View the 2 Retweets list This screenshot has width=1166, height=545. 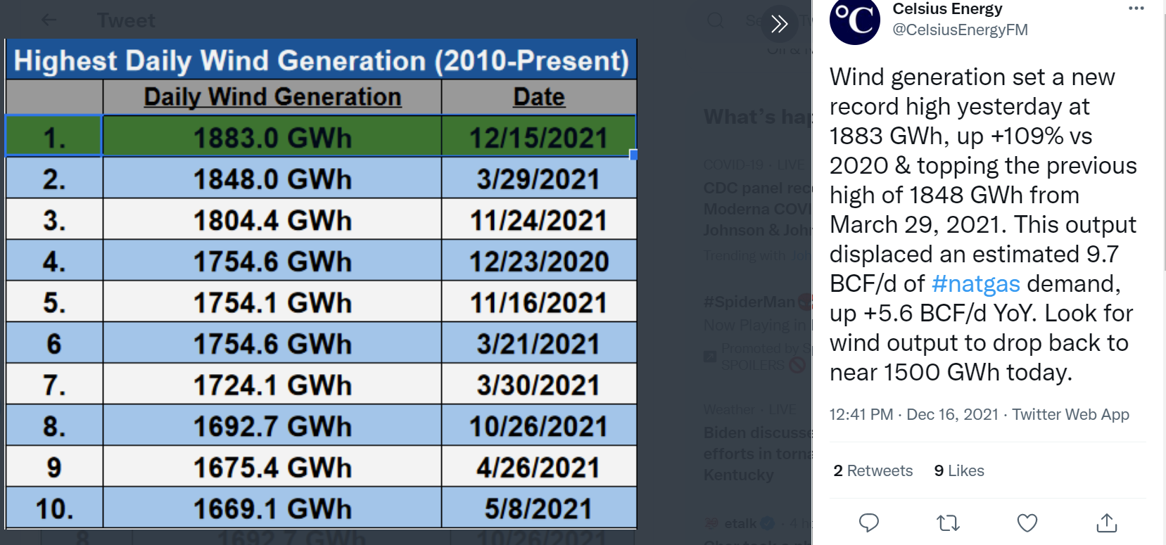coord(873,470)
